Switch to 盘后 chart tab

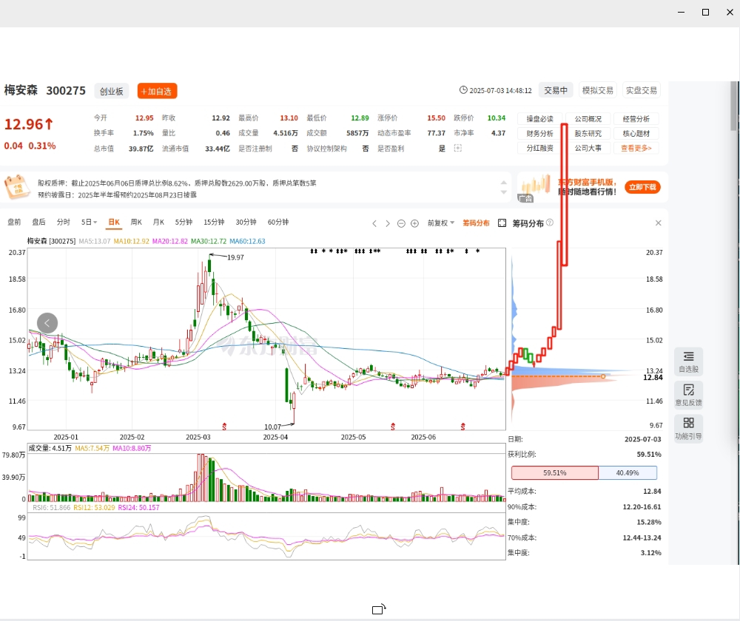[x=38, y=222]
